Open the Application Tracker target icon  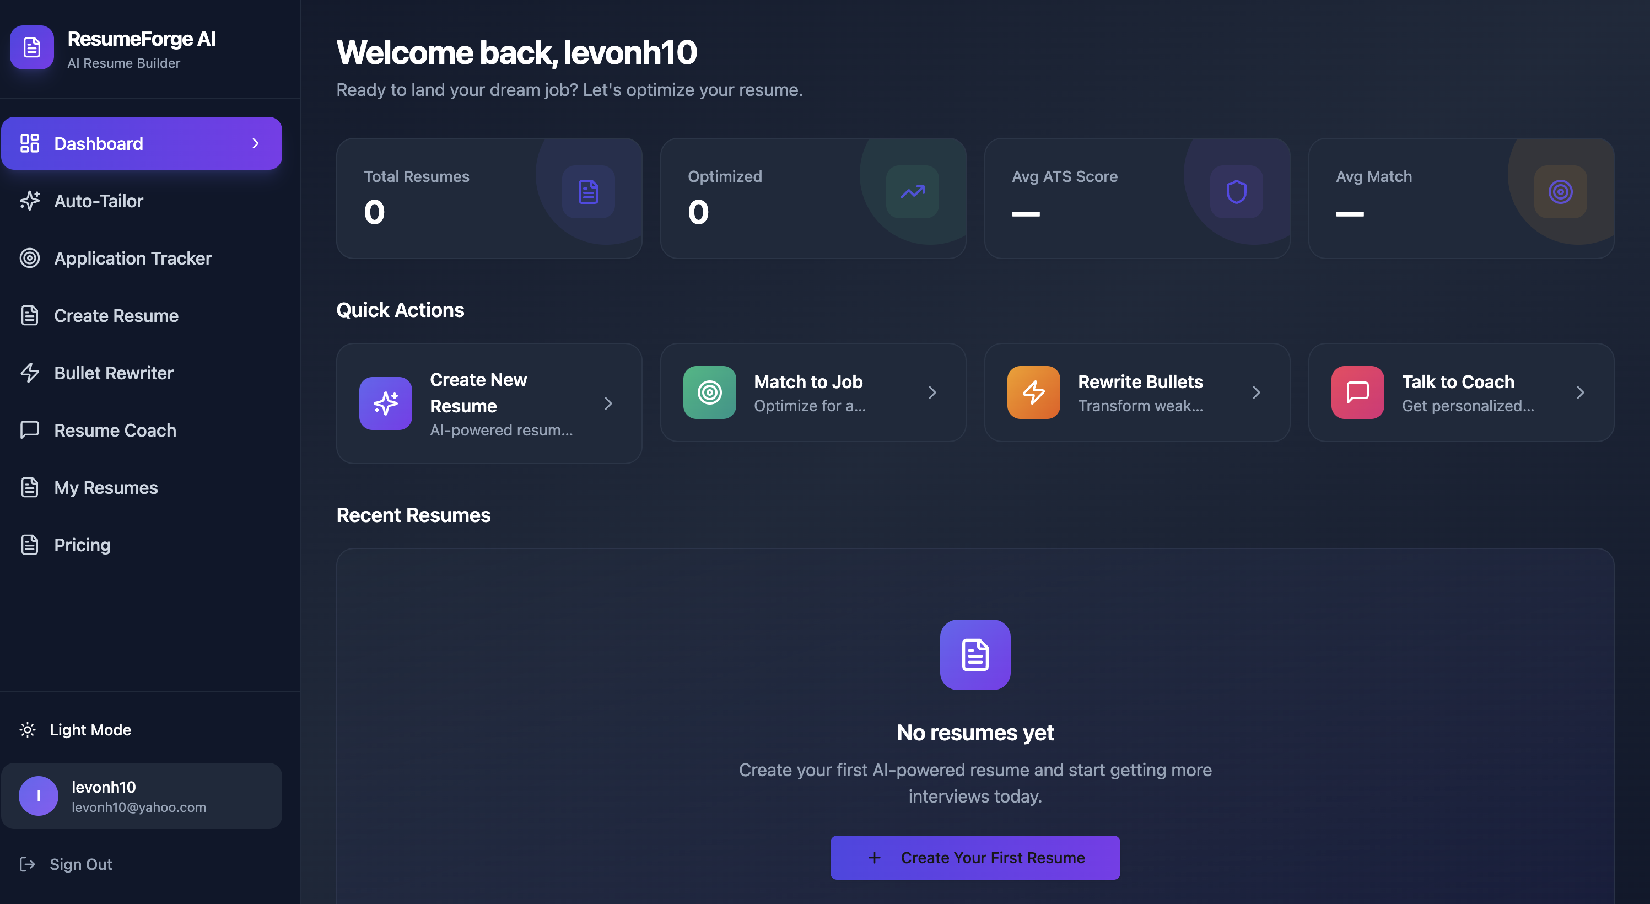(x=29, y=258)
